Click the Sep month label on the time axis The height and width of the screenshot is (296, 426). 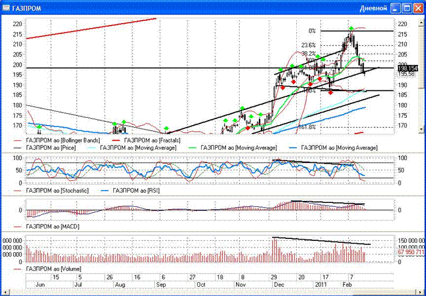click(161, 285)
